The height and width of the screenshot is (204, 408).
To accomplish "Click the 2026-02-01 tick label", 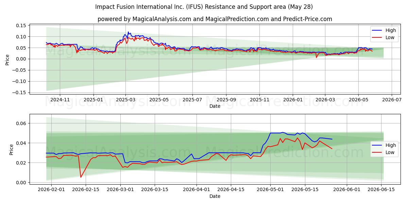I will click(51, 190).
